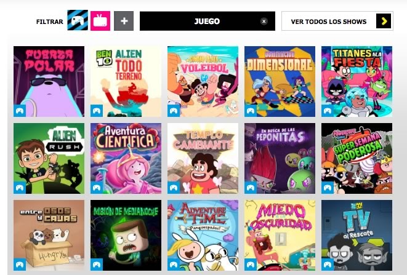Click gamepad icon on TV al Rescate tile
407x275 pixels.
click(328, 265)
